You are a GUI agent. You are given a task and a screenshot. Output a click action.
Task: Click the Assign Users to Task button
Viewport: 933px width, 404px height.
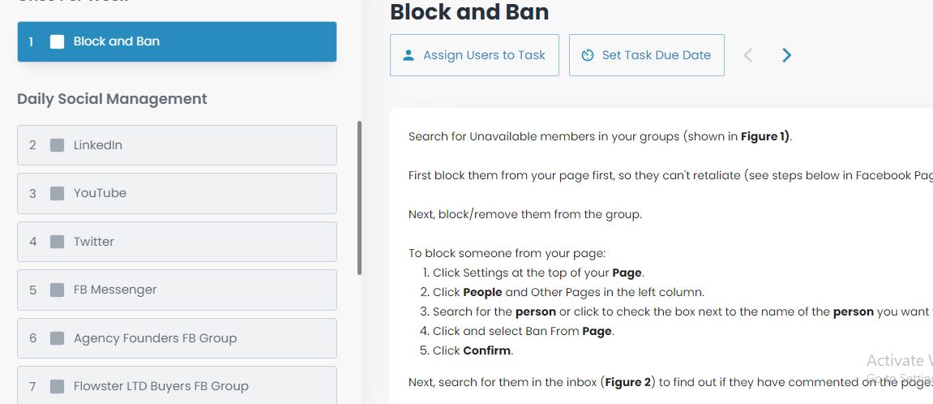[x=474, y=55]
